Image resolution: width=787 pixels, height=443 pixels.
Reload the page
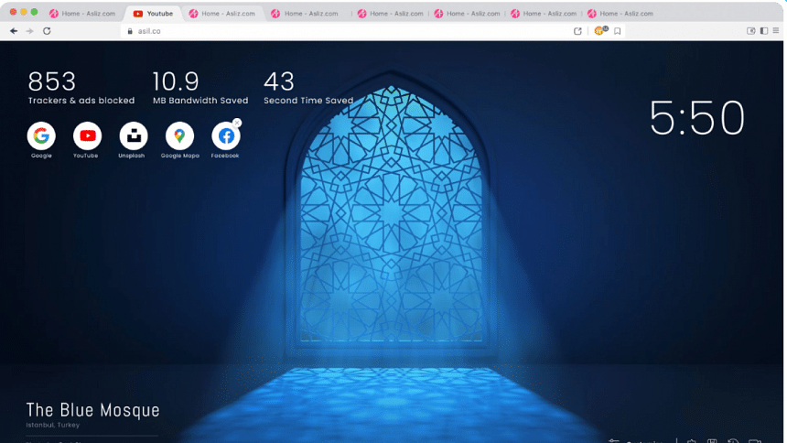47,30
